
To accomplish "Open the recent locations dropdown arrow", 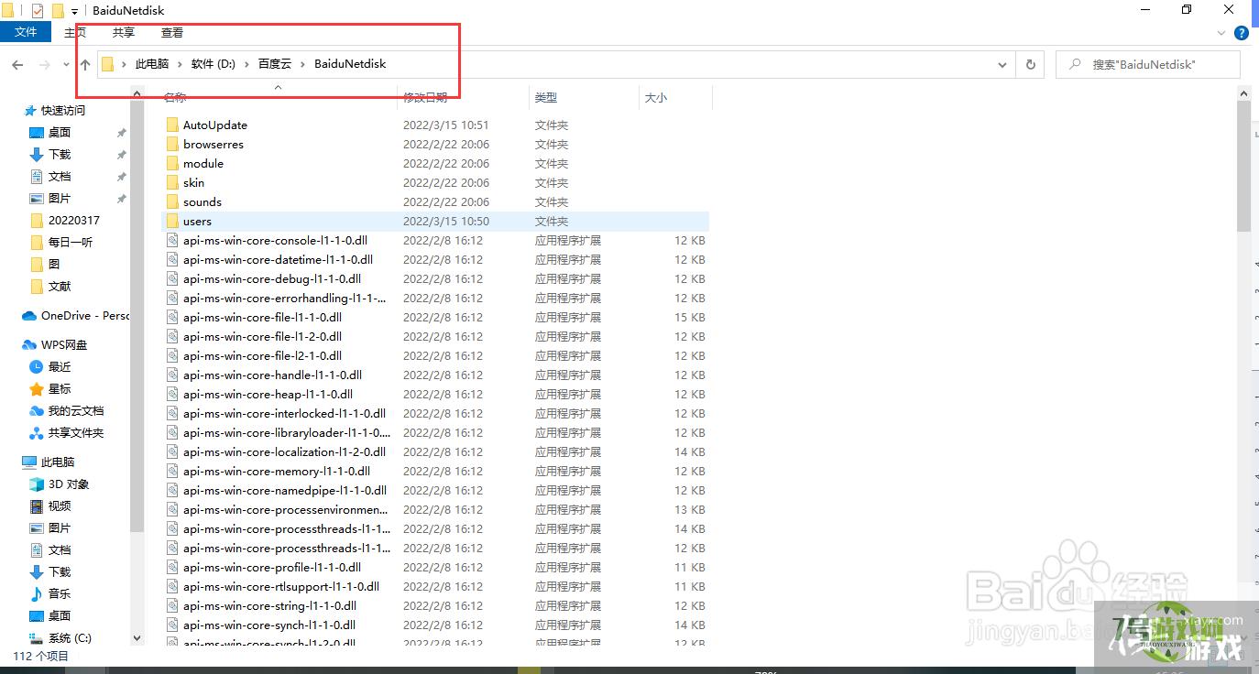I will pos(66,64).
